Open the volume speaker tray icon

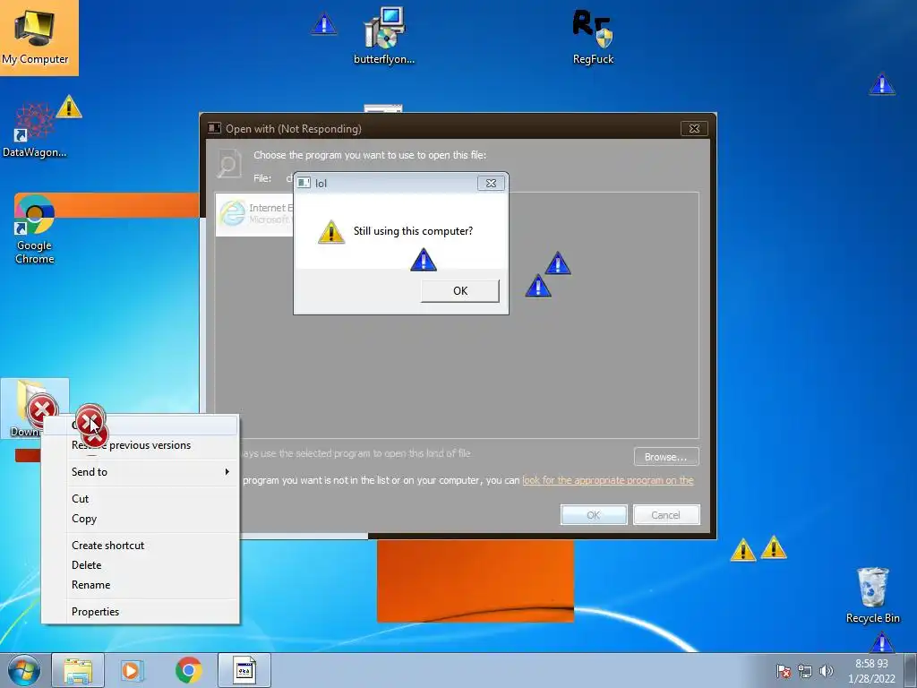pyautogui.click(x=826, y=671)
